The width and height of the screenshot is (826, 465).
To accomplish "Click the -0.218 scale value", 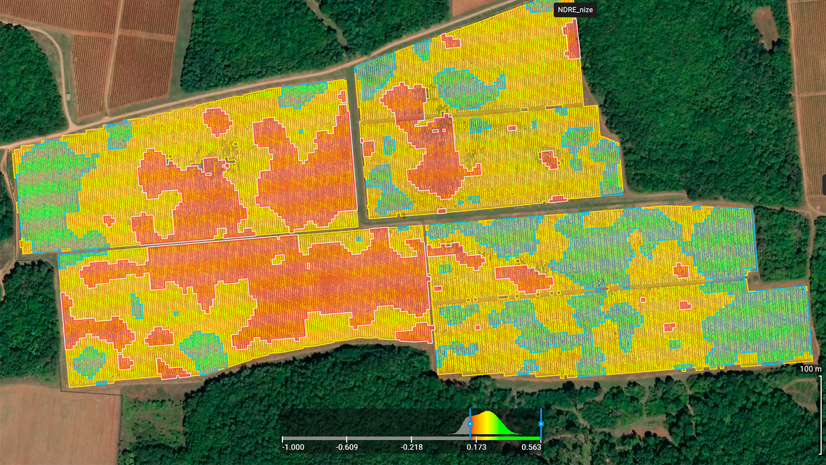I will pos(411,447).
